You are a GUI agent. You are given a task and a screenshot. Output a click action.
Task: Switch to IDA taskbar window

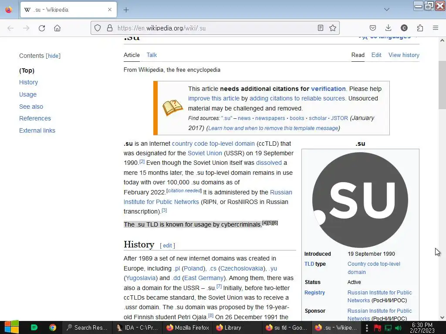(137, 327)
